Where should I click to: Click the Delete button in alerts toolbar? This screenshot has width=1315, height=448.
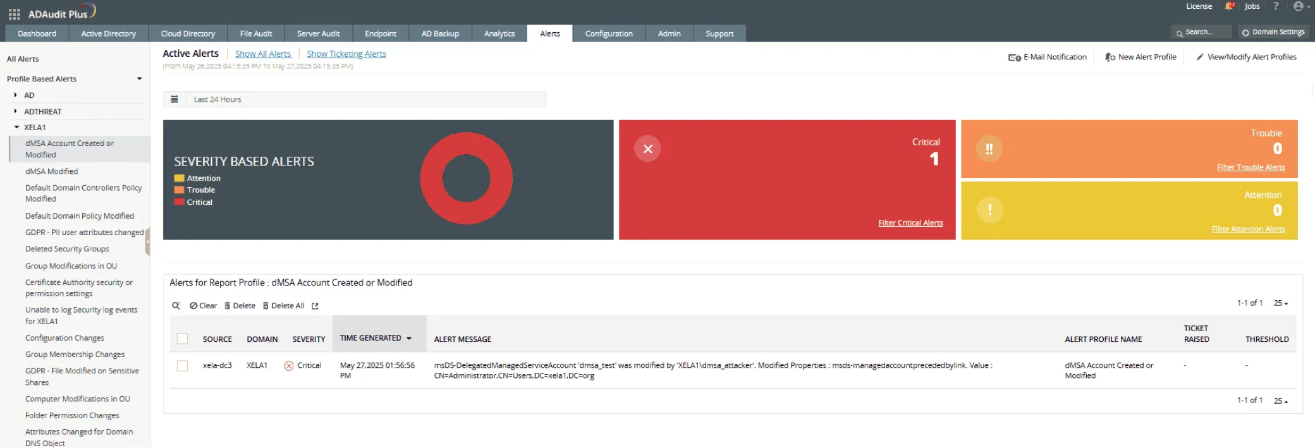(240, 306)
